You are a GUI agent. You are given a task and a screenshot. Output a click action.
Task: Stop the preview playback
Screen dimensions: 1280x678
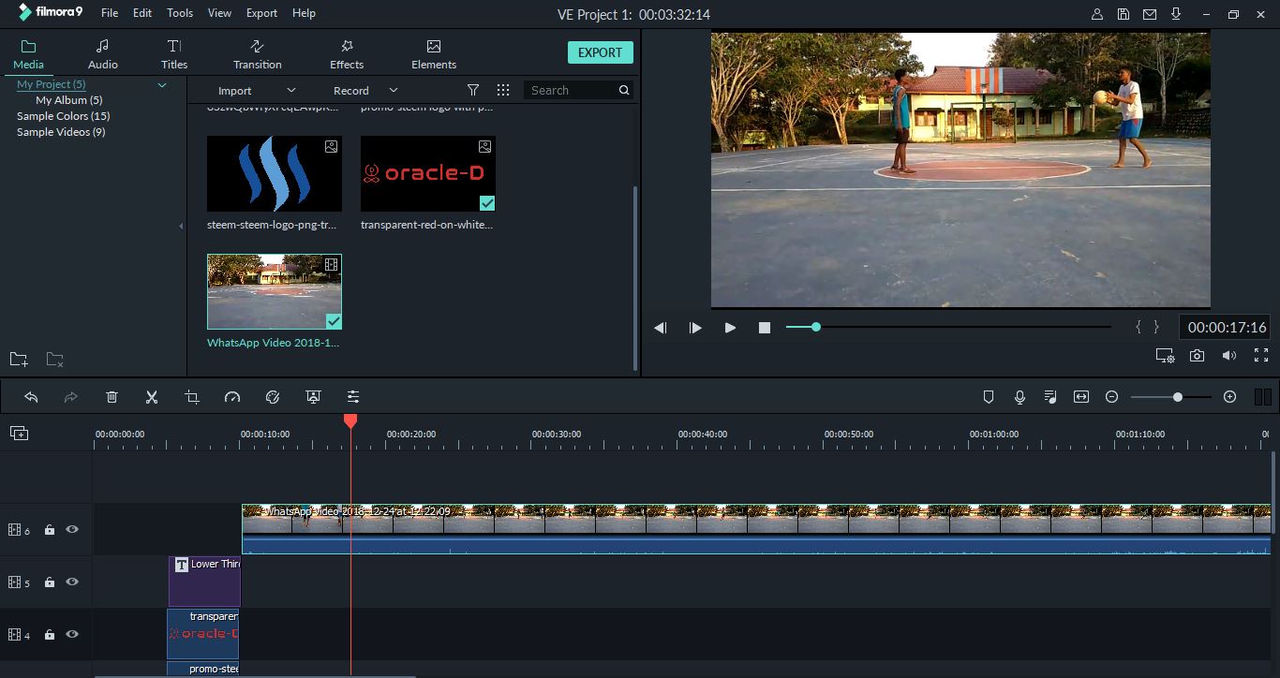coord(765,328)
